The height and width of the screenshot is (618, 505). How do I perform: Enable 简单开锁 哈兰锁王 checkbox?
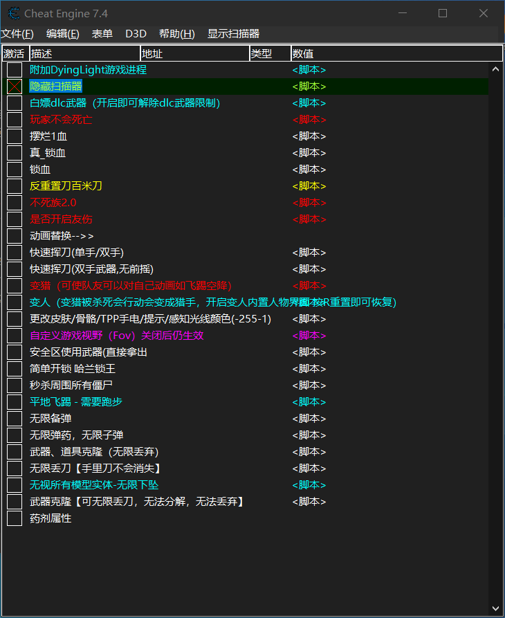tap(15, 368)
